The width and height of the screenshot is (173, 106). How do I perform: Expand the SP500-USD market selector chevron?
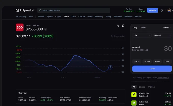click(x=46, y=29)
